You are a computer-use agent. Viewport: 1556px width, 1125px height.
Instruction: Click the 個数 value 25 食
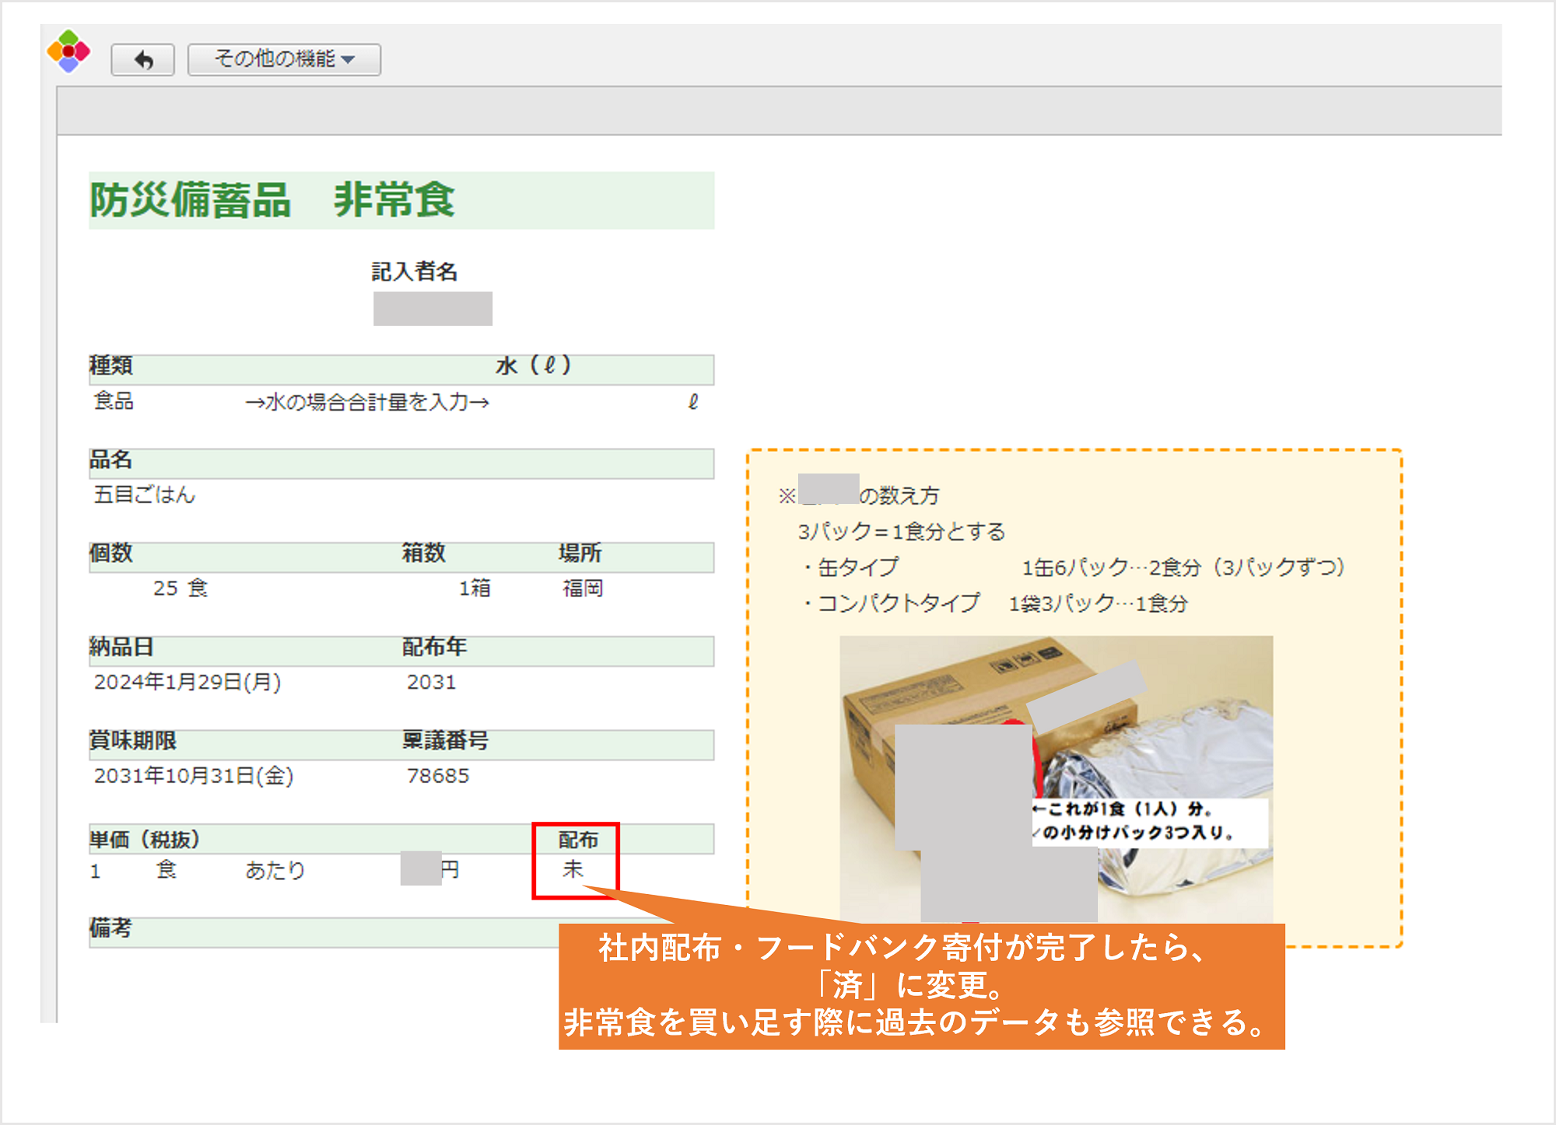tap(180, 589)
